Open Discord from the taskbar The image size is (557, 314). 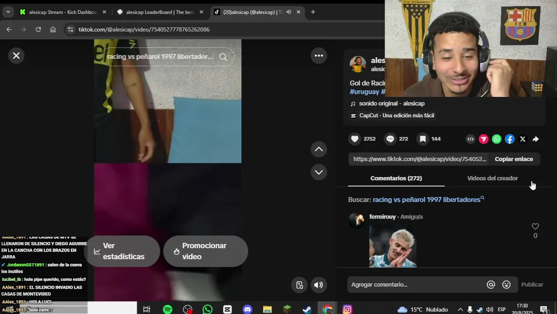pyautogui.click(x=248, y=310)
